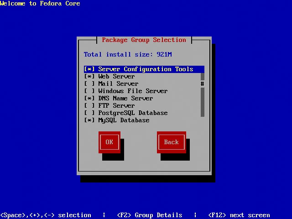Viewport: 292px width, 219px height.
Task: Enable the FTP Server checkbox
Action: [89, 105]
